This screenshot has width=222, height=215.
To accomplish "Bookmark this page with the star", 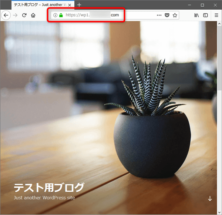I will pos(175,15).
